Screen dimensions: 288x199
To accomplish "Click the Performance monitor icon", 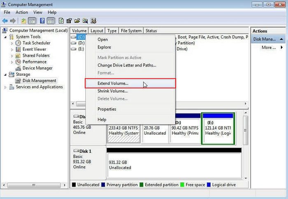I will (19, 62).
